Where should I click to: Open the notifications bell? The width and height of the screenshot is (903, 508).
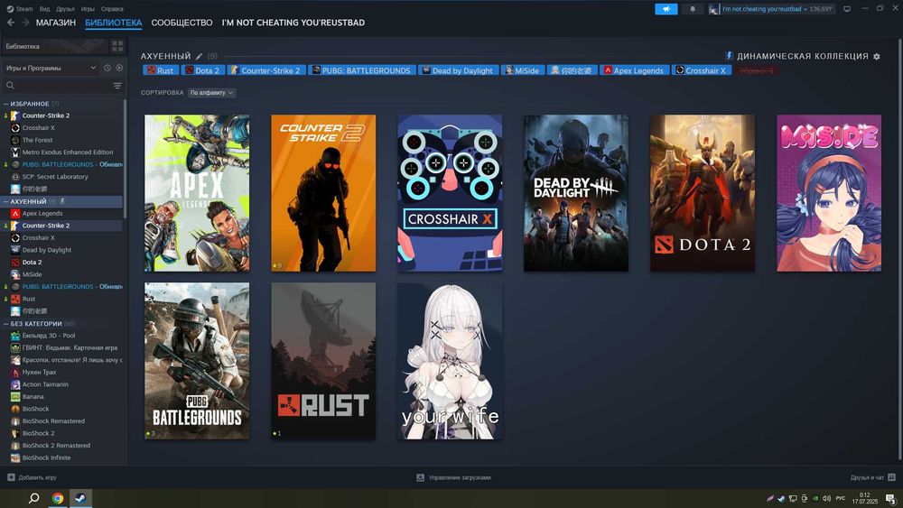(693, 9)
